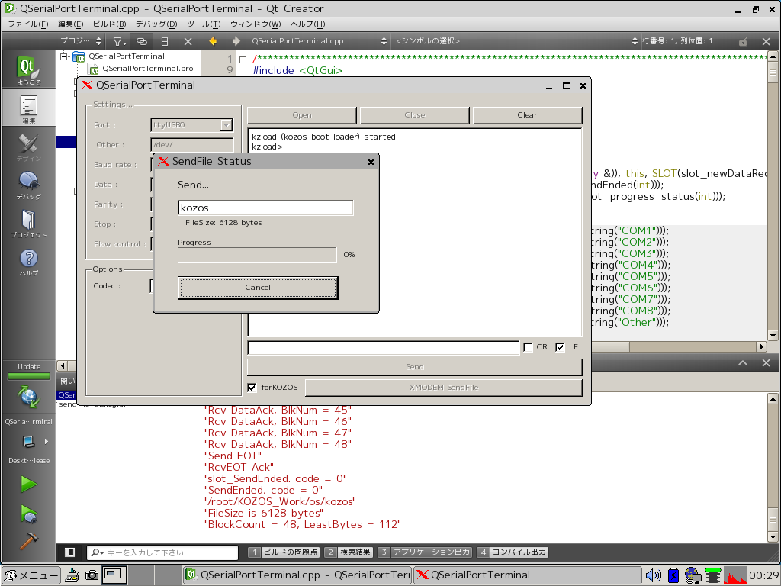The image size is (781, 586).
Task: Switch to the コンパイル出力 output tab
Action: pos(513,552)
